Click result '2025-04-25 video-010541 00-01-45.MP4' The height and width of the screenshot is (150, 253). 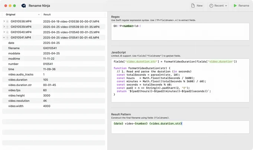71,38
